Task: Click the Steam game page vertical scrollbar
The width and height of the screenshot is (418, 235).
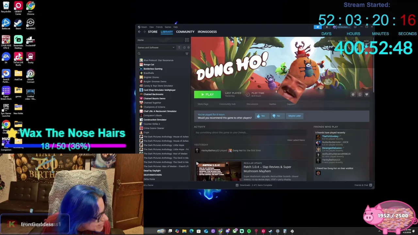Action: click(x=373, y=65)
